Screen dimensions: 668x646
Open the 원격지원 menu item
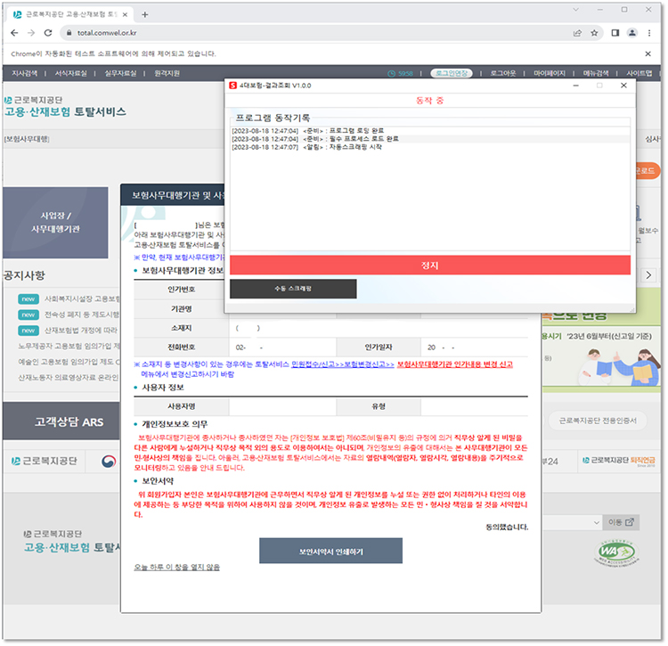point(167,73)
